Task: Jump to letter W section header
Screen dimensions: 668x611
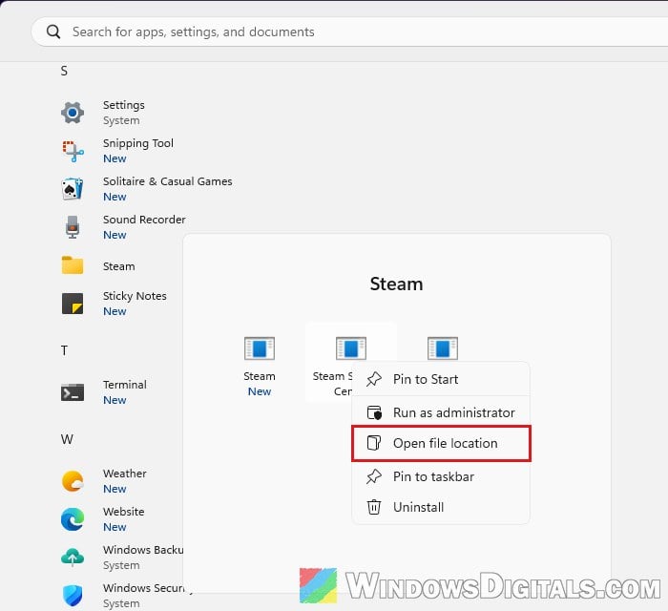Action: coord(67,439)
